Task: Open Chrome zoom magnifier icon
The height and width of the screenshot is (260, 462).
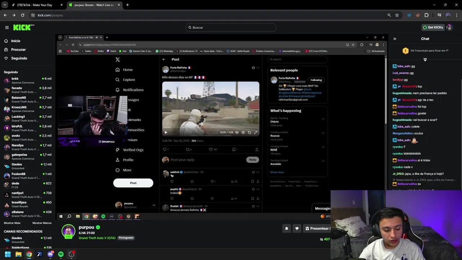Action: pos(389,15)
